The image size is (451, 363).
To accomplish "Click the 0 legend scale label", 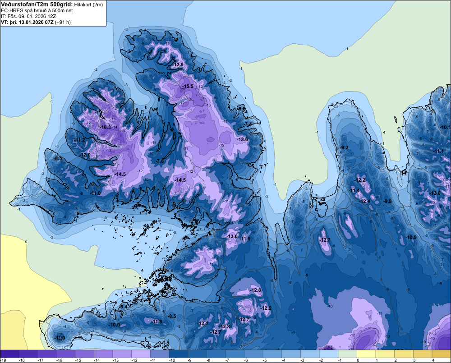I will pyautogui.click(x=358, y=360).
